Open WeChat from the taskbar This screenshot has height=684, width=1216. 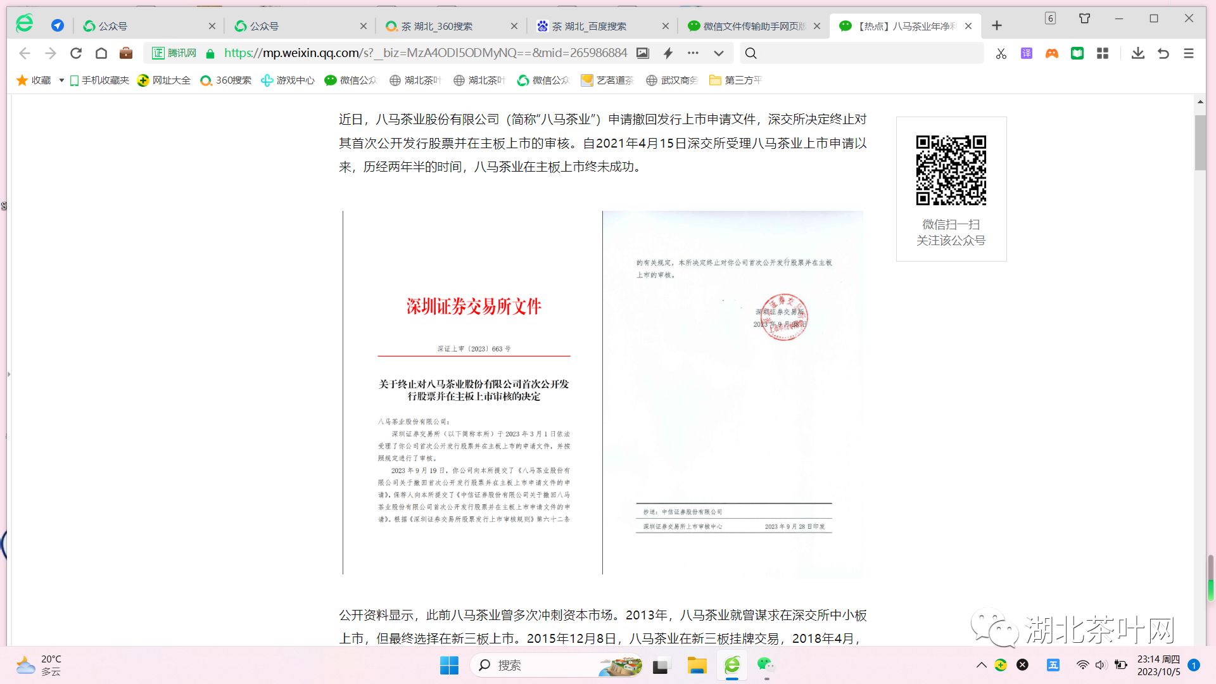click(x=766, y=666)
